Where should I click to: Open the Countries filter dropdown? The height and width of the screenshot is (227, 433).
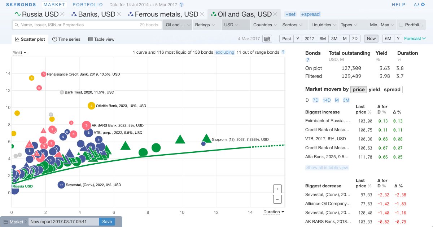coord(265,25)
